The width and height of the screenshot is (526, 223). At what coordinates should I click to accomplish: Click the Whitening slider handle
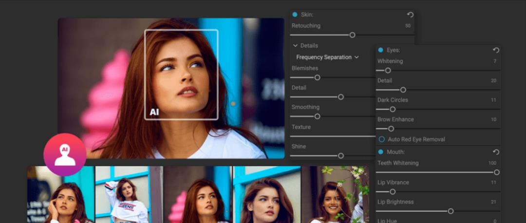(388, 71)
